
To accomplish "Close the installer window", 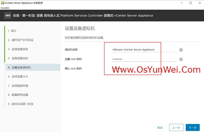I will pyautogui.click(x=200, y=3).
